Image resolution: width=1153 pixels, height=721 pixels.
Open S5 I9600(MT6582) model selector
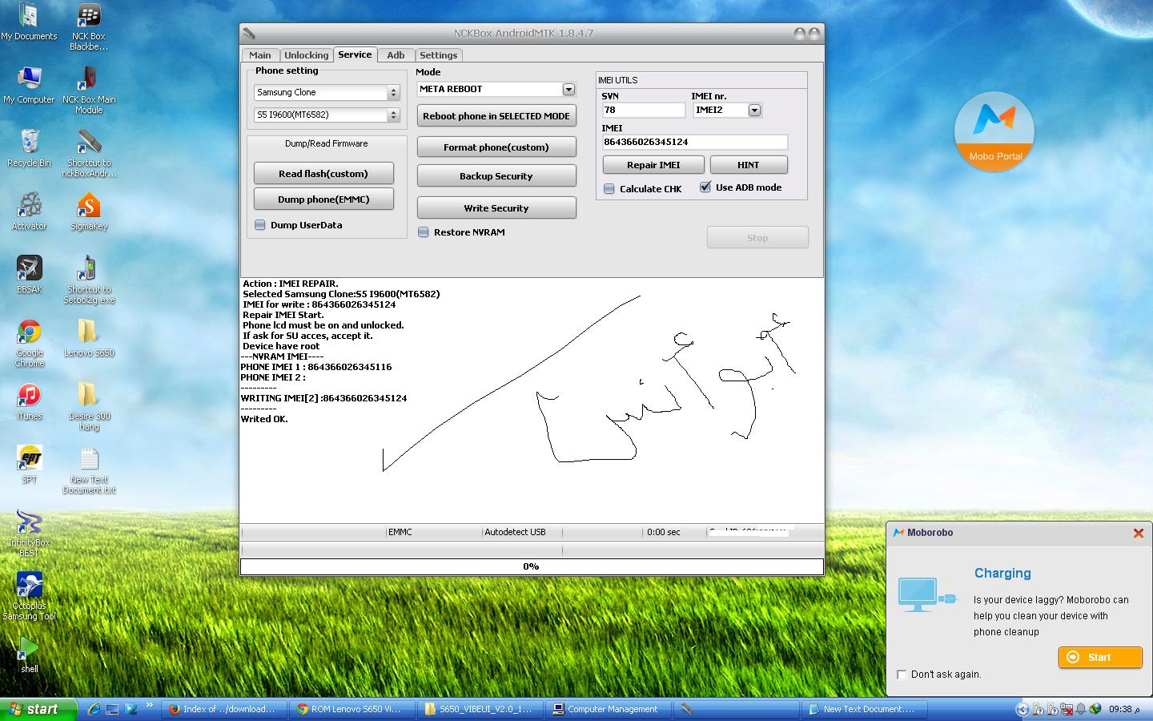click(327, 115)
